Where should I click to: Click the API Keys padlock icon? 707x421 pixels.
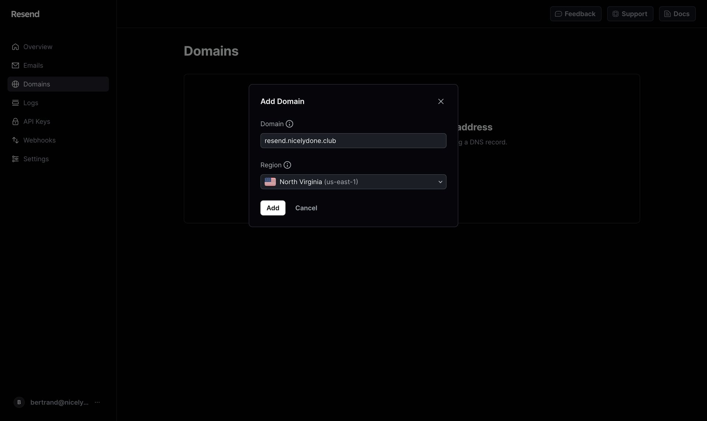click(15, 121)
